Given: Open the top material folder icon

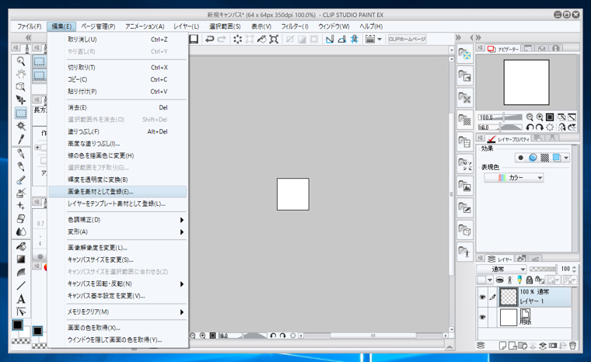Looking at the screenshot, I should [x=465, y=54].
